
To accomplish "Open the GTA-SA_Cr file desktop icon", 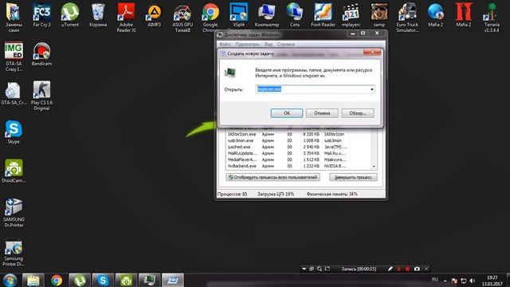I will (x=14, y=93).
